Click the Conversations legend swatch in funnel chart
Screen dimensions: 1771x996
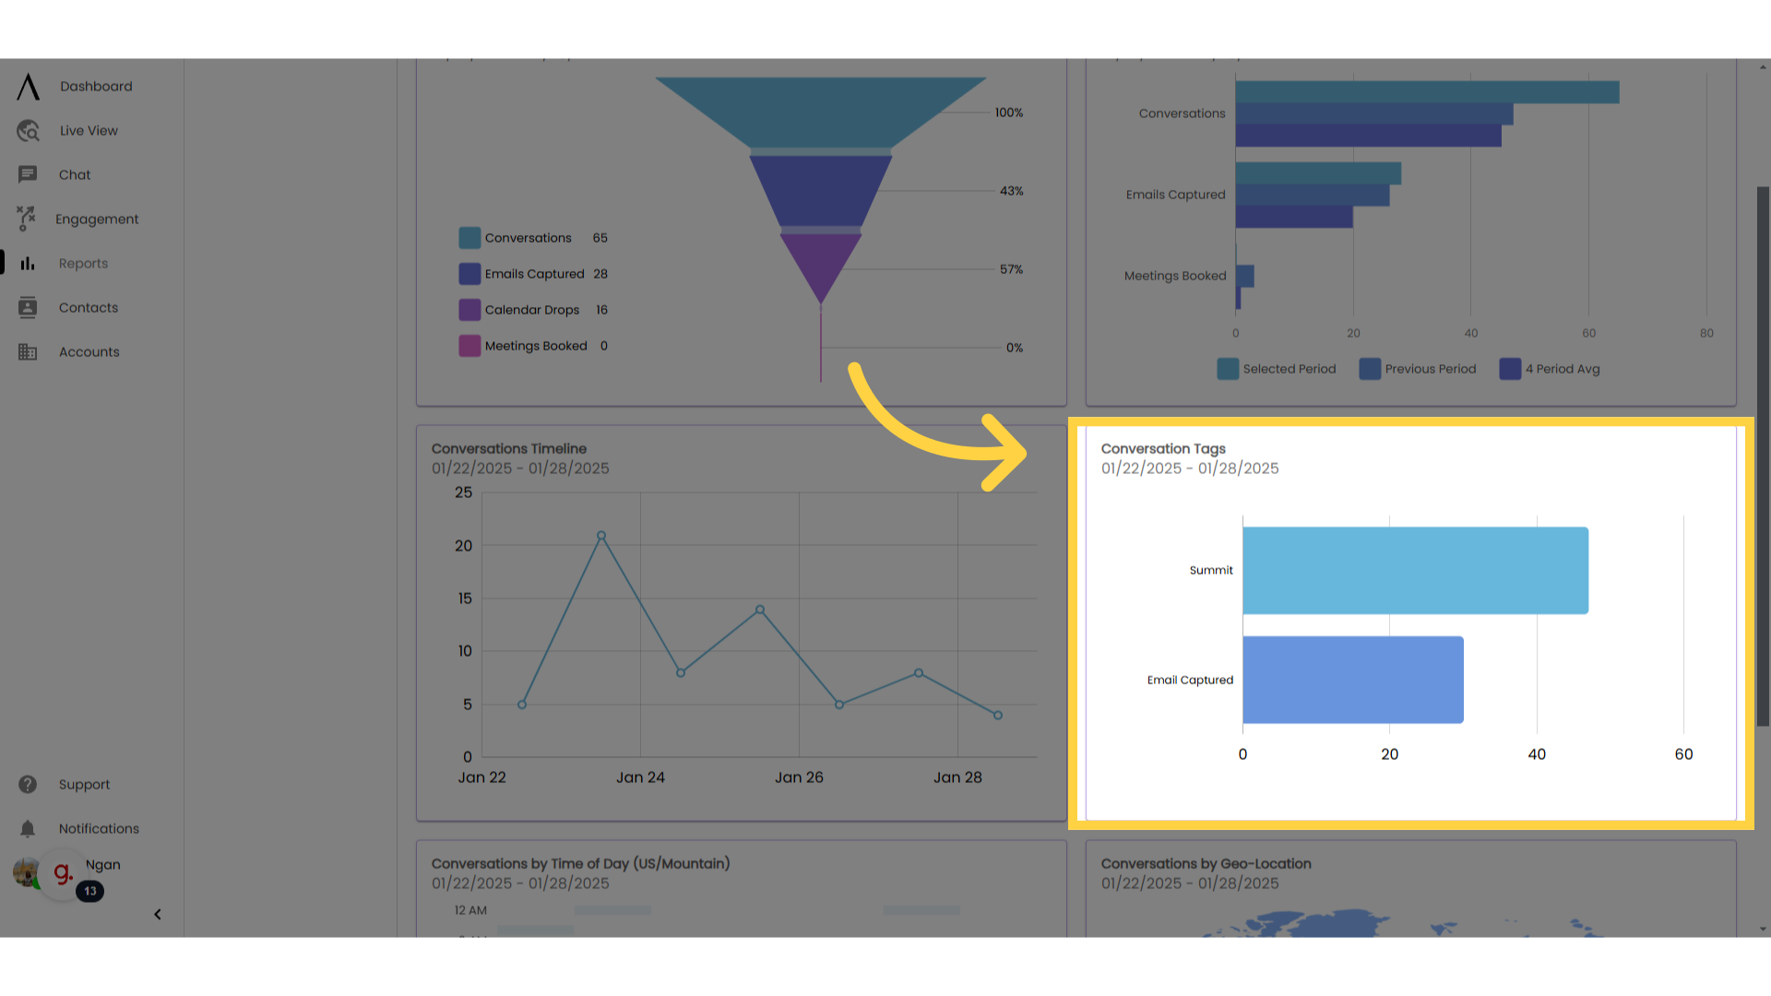pyautogui.click(x=469, y=237)
